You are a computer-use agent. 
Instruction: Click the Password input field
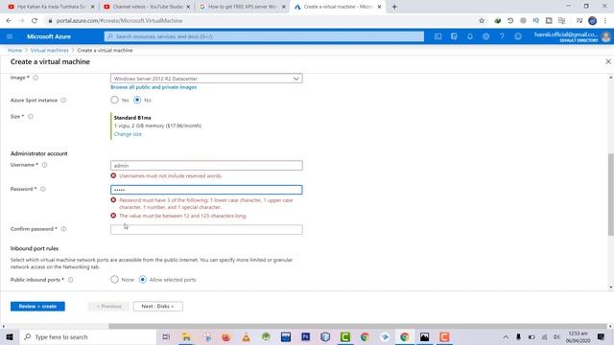point(206,190)
